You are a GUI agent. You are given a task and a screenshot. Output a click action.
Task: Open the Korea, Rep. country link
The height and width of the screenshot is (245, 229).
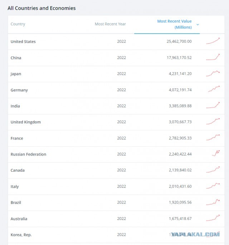[21, 235]
